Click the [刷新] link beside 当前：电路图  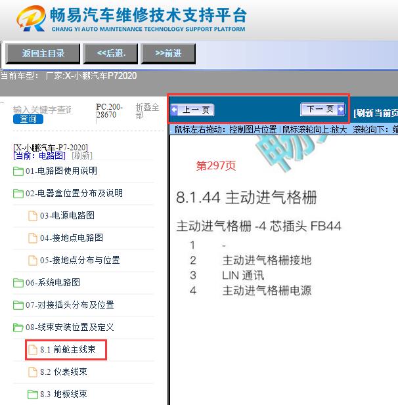(x=81, y=156)
